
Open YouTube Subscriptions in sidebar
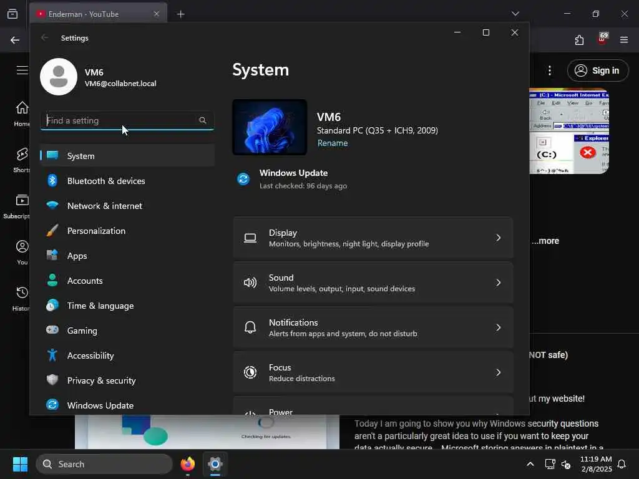pos(17,206)
